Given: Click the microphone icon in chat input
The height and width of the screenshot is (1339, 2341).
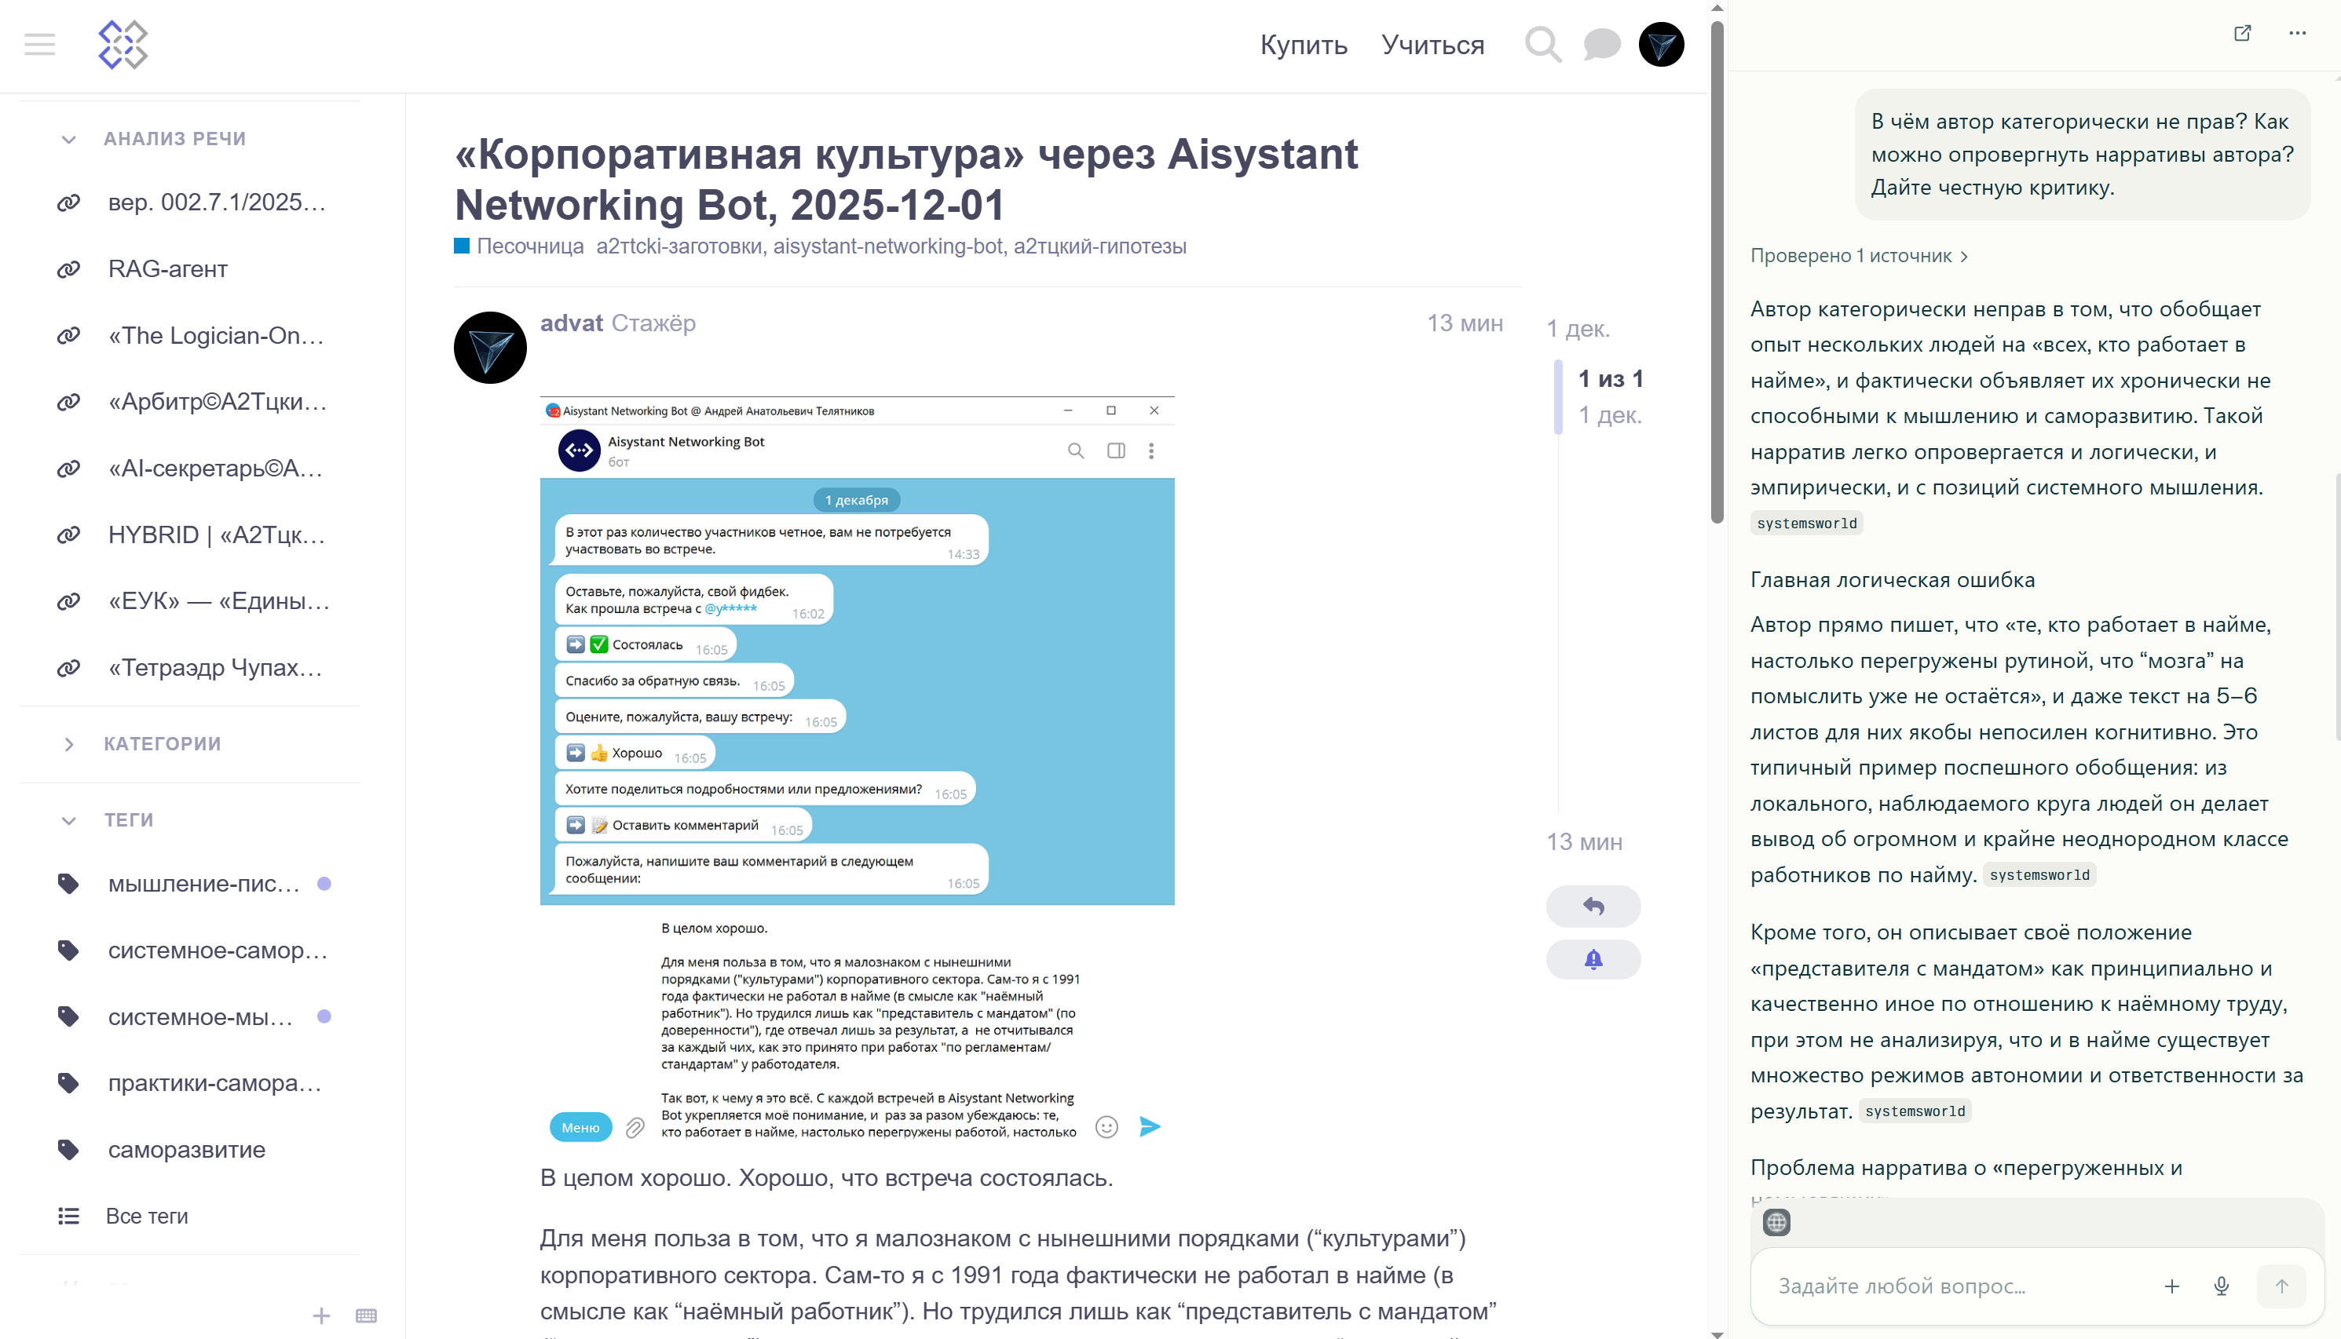Looking at the screenshot, I should click(2222, 1286).
